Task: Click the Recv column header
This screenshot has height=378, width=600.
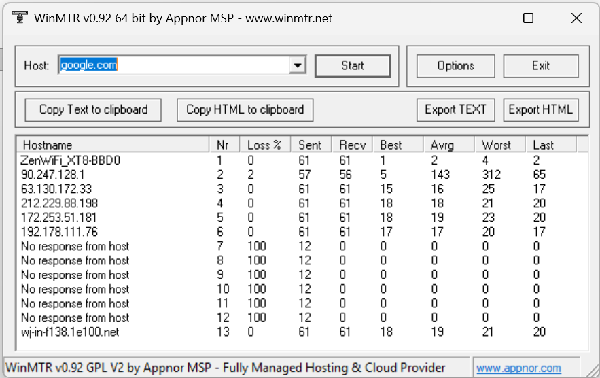Action: coord(353,145)
